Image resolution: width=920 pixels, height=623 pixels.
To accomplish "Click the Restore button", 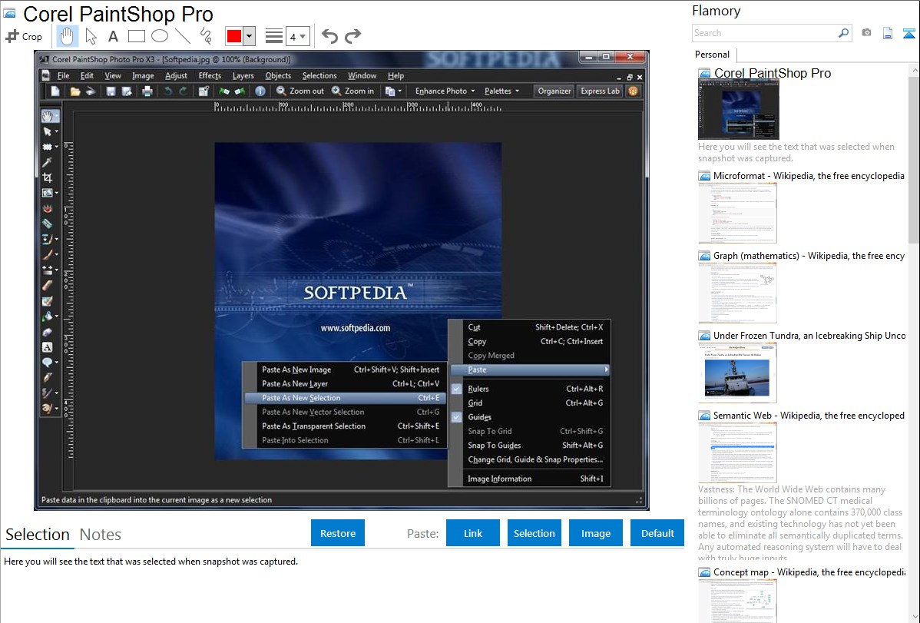I will tap(338, 533).
